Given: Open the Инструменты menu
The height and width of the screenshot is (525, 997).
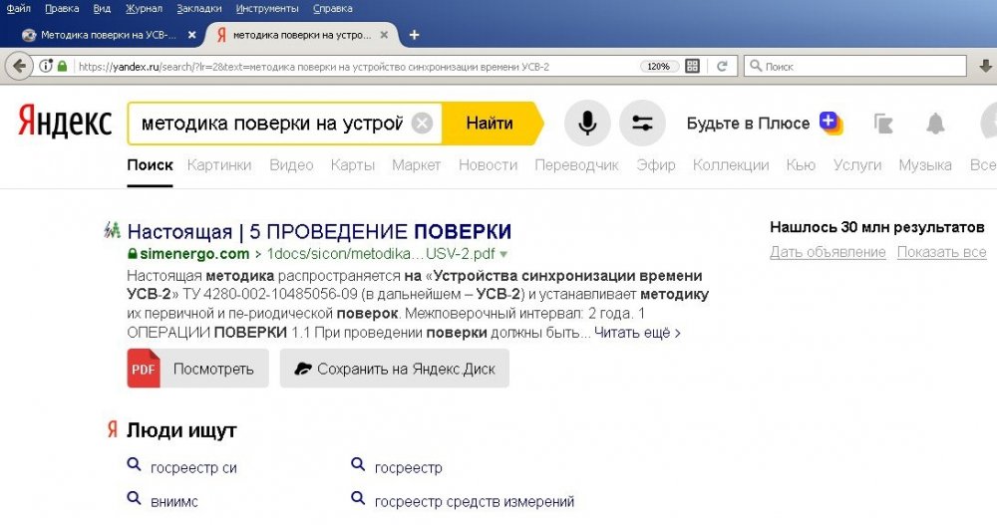Looking at the screenshot, I should point(267,8).
